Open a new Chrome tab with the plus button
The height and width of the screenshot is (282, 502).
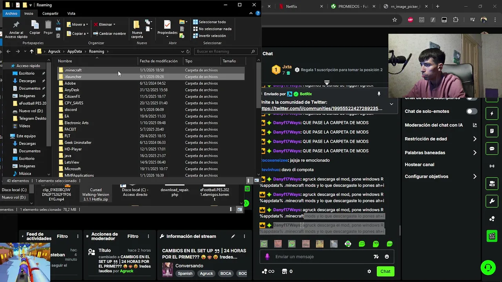pos(438,6)
